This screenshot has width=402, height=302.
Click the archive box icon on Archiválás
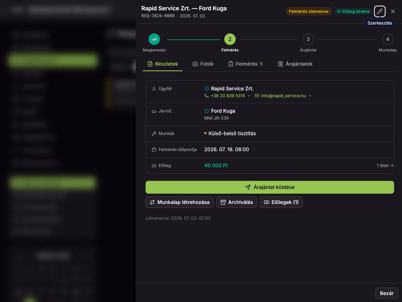coord(223,202)
